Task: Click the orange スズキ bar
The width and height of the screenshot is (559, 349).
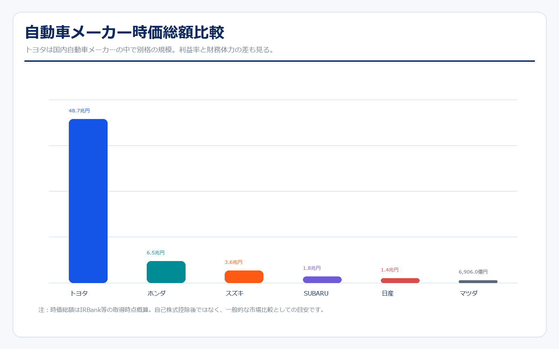Action: pyautogui.click(x=244, y=277)
